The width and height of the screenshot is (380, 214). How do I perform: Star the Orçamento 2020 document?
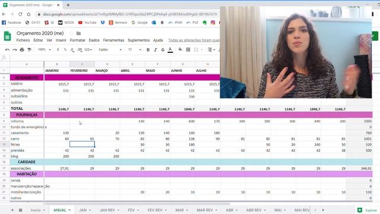tap(71, 33)
